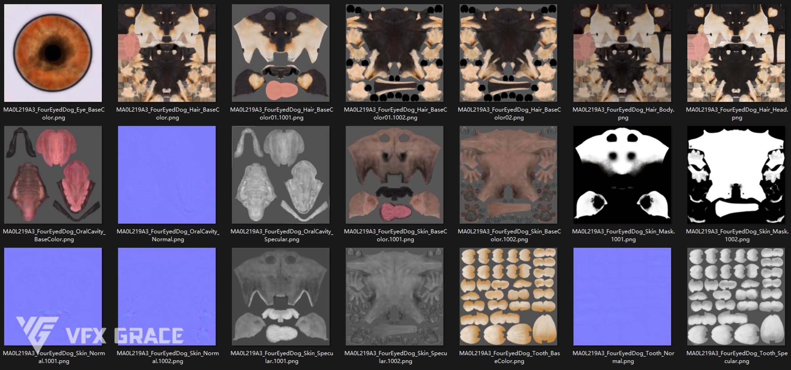This screenshot has height=370, width=791.
Task: Choose Skin_Specular.1001.png thumbnail
Action: pos(281,296)
